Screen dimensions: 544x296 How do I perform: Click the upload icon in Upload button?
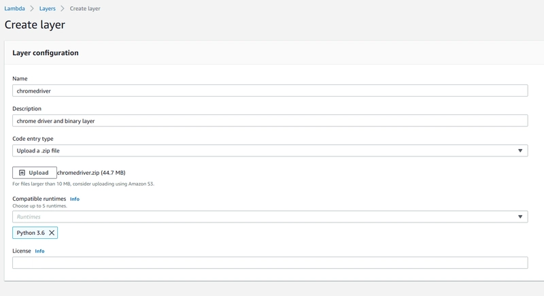[22, 173]
